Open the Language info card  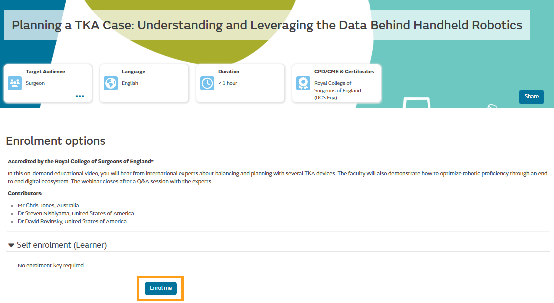click(144, 83)
